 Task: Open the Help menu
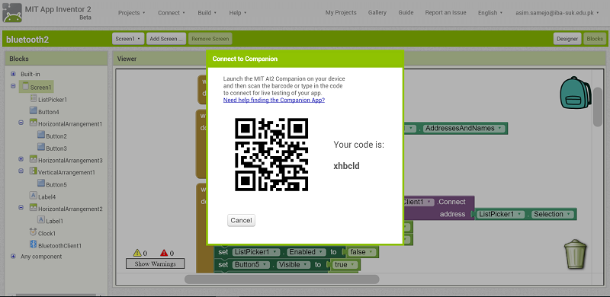pos(238,13)
